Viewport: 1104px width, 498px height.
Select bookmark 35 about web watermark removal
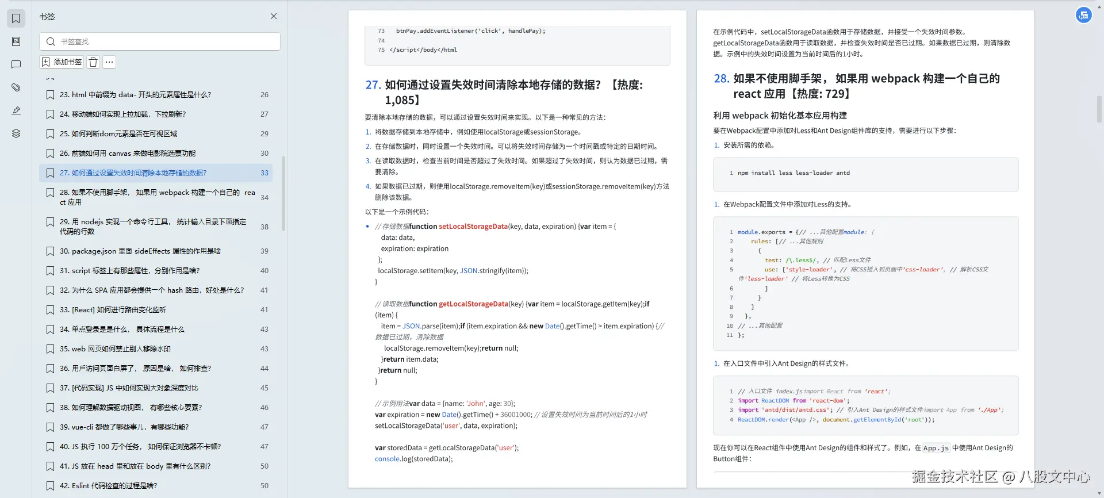pyautogui.click(x=156, y=349)
